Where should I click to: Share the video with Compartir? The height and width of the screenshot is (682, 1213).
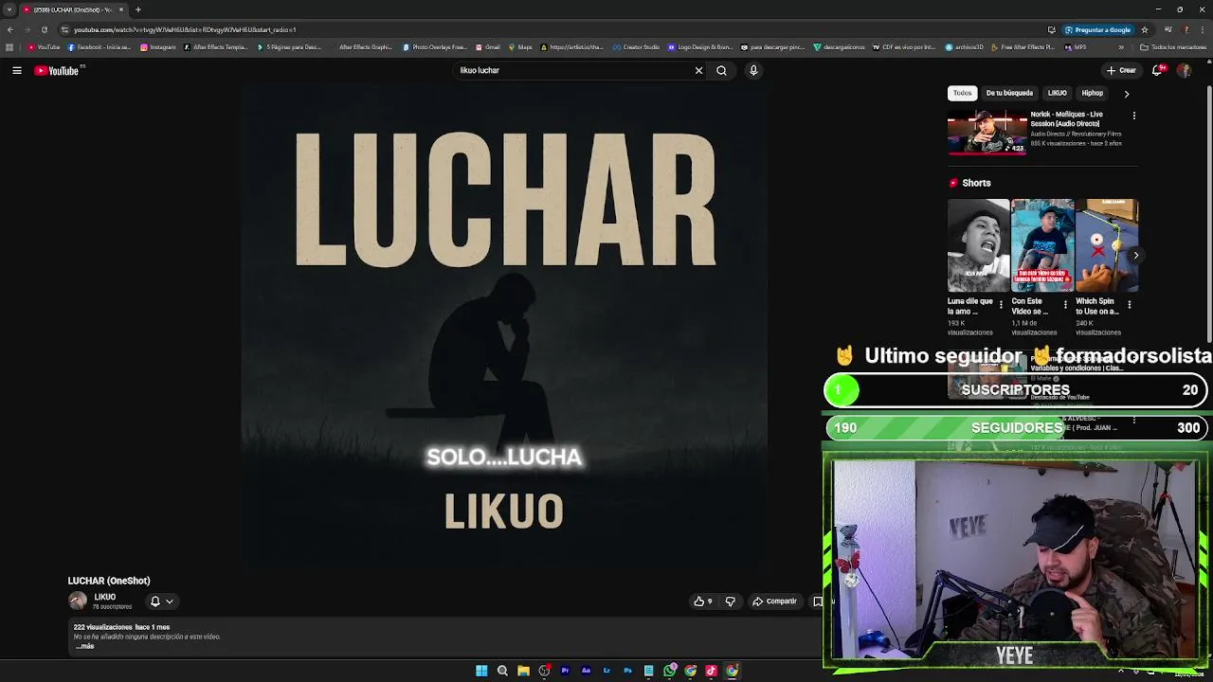click(x=775, y=601)
